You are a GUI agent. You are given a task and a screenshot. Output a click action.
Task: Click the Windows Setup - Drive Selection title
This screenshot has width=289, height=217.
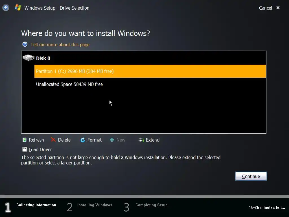pos(57,8)
